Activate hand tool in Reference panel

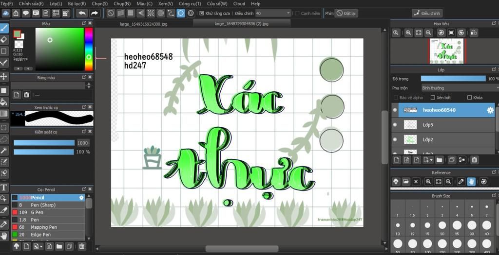click(471, 182)
